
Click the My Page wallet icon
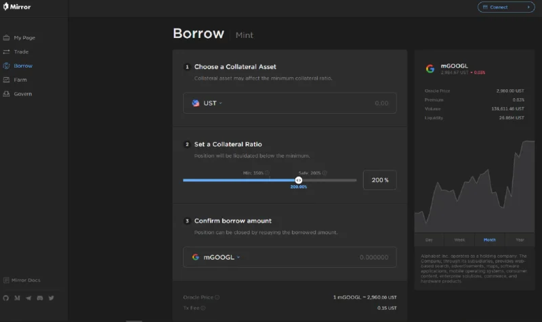coord(6,38)
